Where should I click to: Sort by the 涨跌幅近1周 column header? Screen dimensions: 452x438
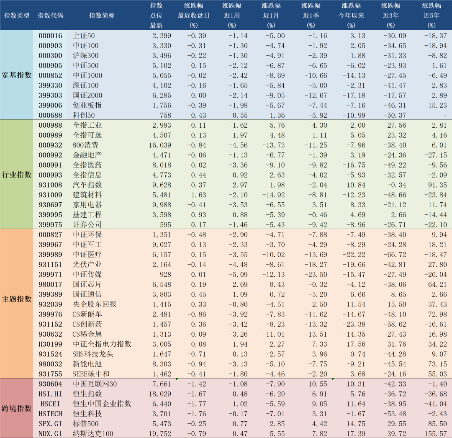pos(232,15)
